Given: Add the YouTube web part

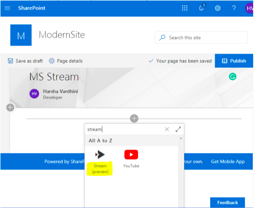Looking at the screenshot, I should pos(131,159).
